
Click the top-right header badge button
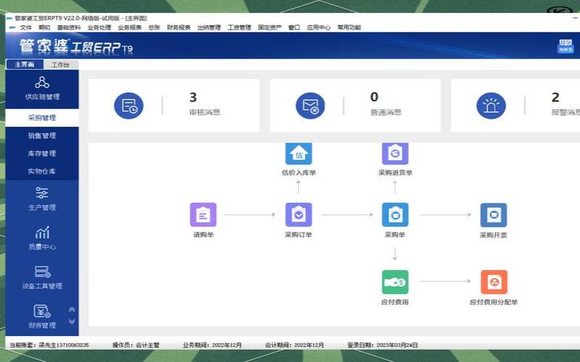pyautogui.click(x=564, y=46)
